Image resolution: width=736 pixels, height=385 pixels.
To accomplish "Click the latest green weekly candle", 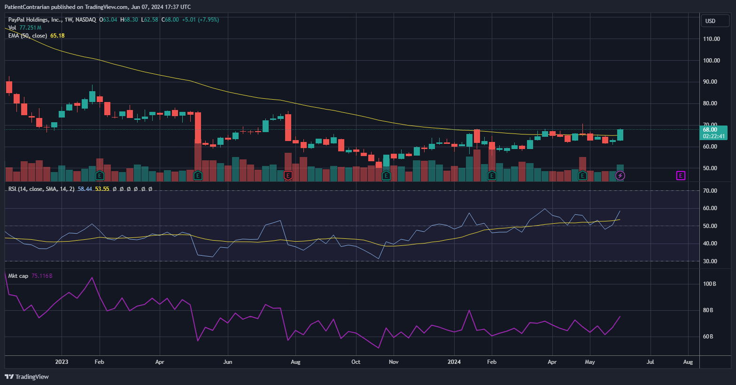I will pos(620,135).
